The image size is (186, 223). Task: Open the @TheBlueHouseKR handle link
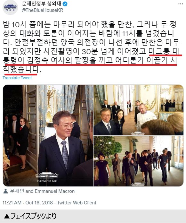pos(42,10)
